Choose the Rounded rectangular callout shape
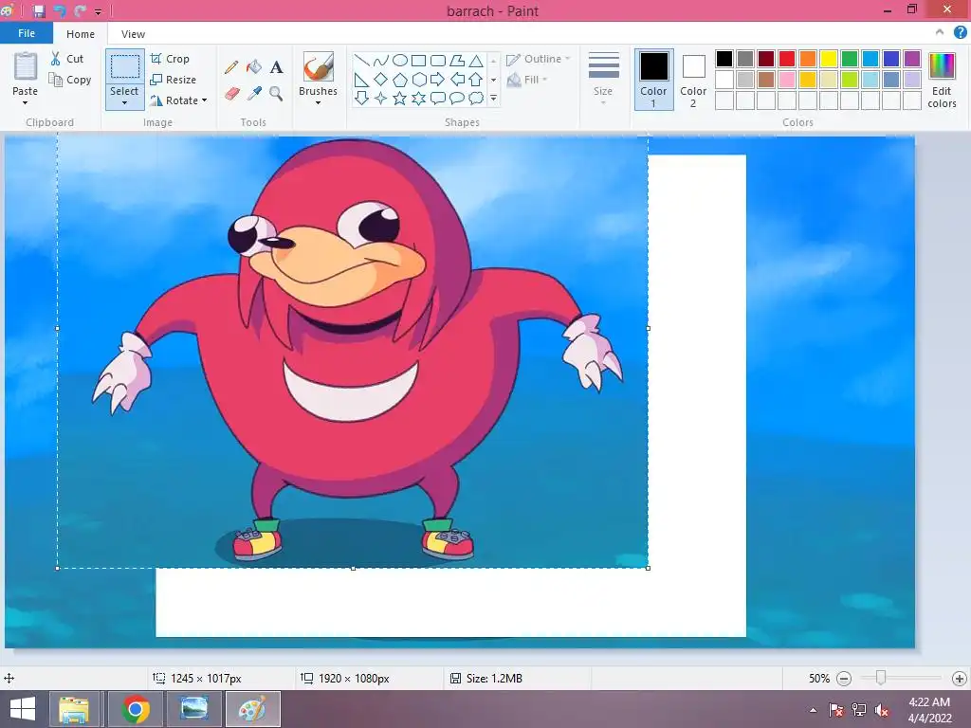The height and width of the screenshot is (728, 971). coord(438,98)
